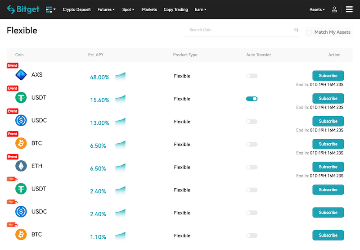Expand the Earn dropdown menu
Image resolution: width=360 pixels, height=250 pixels.
(x=200, y=9)
